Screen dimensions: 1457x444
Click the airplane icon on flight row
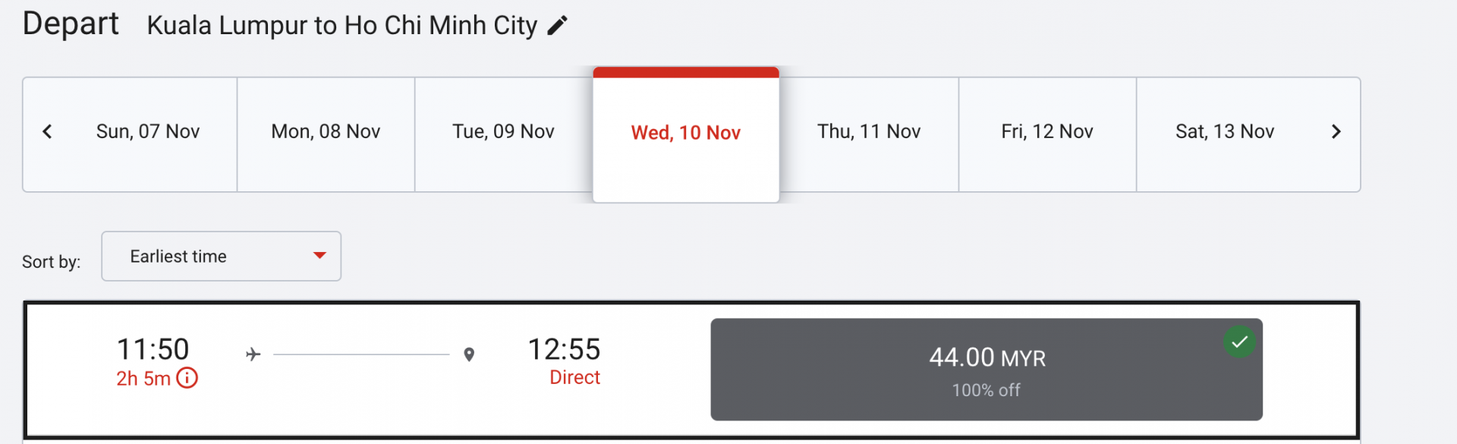click(x=253, y=354)
